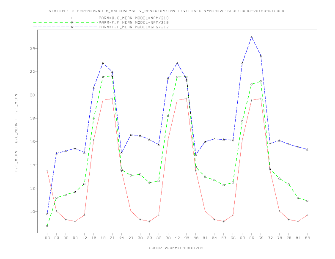Select the blue F.F_MEAN GFS/212 legend label

134,27
